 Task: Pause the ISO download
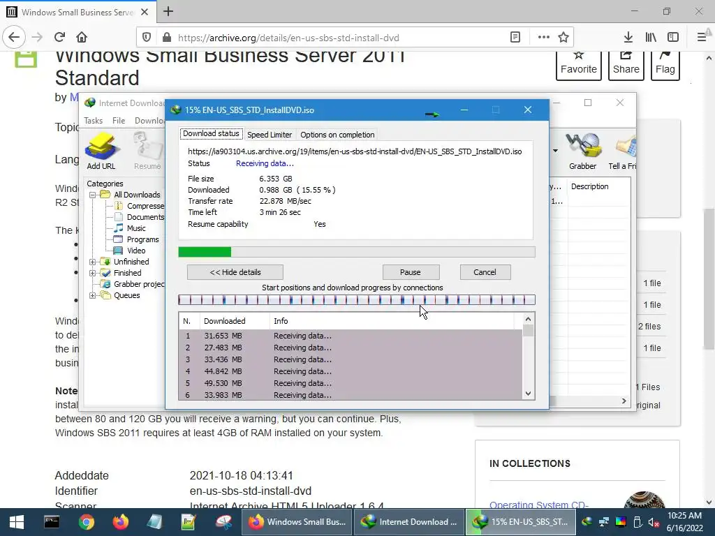tap(411, 272)
